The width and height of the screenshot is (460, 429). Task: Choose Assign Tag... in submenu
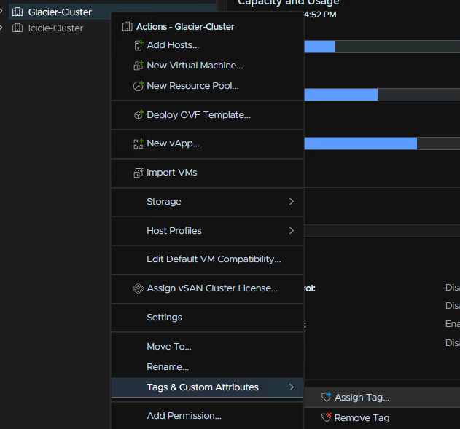tap(382, 398)
